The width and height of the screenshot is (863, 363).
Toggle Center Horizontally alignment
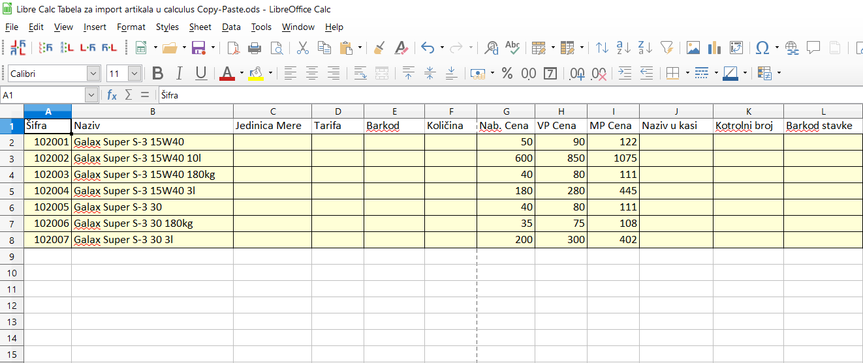click(x=312, y=73)
